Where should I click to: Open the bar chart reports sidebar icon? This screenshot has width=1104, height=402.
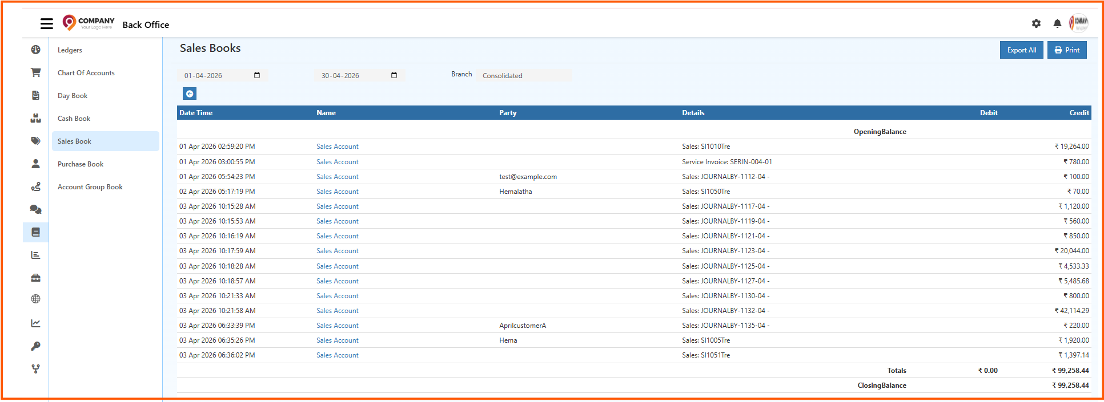pos(35,255)
